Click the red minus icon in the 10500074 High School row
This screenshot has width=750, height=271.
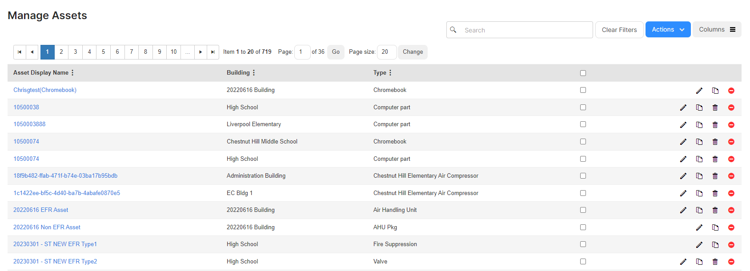(x=731, y=159)
